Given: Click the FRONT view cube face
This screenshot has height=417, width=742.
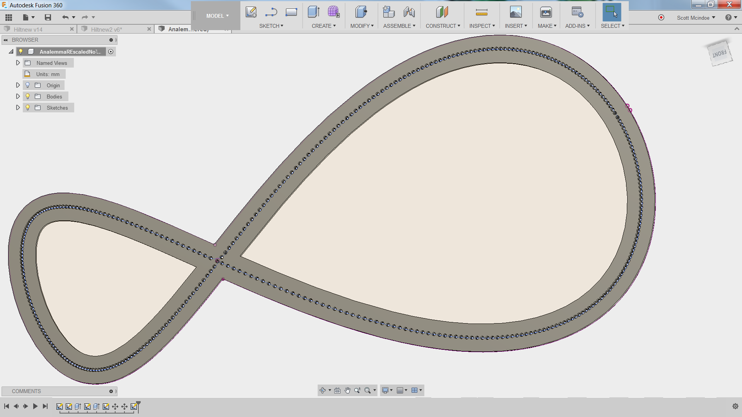Looking at the screenshot, I should pyautogui.click(x=719, y=54).
